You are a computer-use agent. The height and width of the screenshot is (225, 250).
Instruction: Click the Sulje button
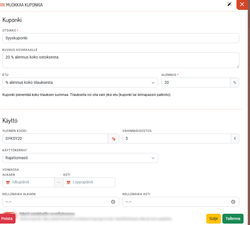coord(213,219)
